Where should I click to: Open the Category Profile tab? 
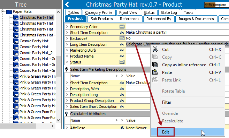coord(99,12)
